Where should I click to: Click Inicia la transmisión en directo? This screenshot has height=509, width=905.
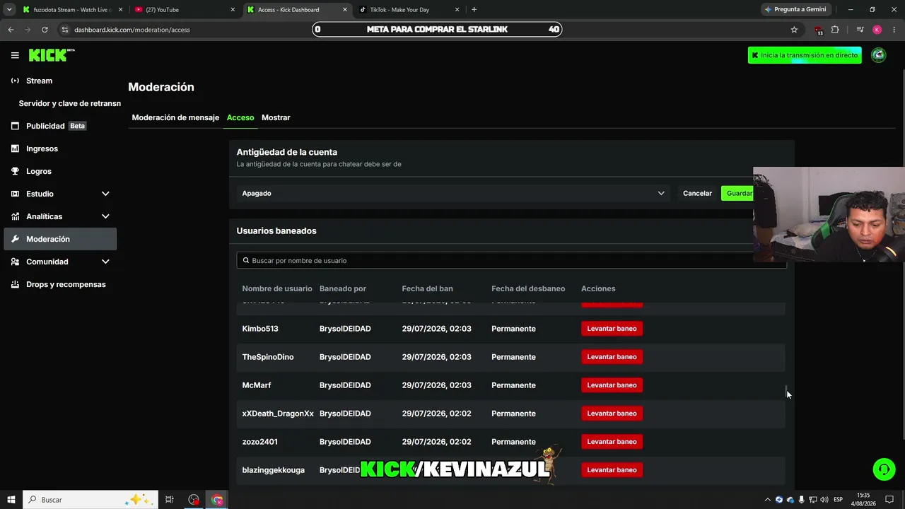click(x=805, y=55)
